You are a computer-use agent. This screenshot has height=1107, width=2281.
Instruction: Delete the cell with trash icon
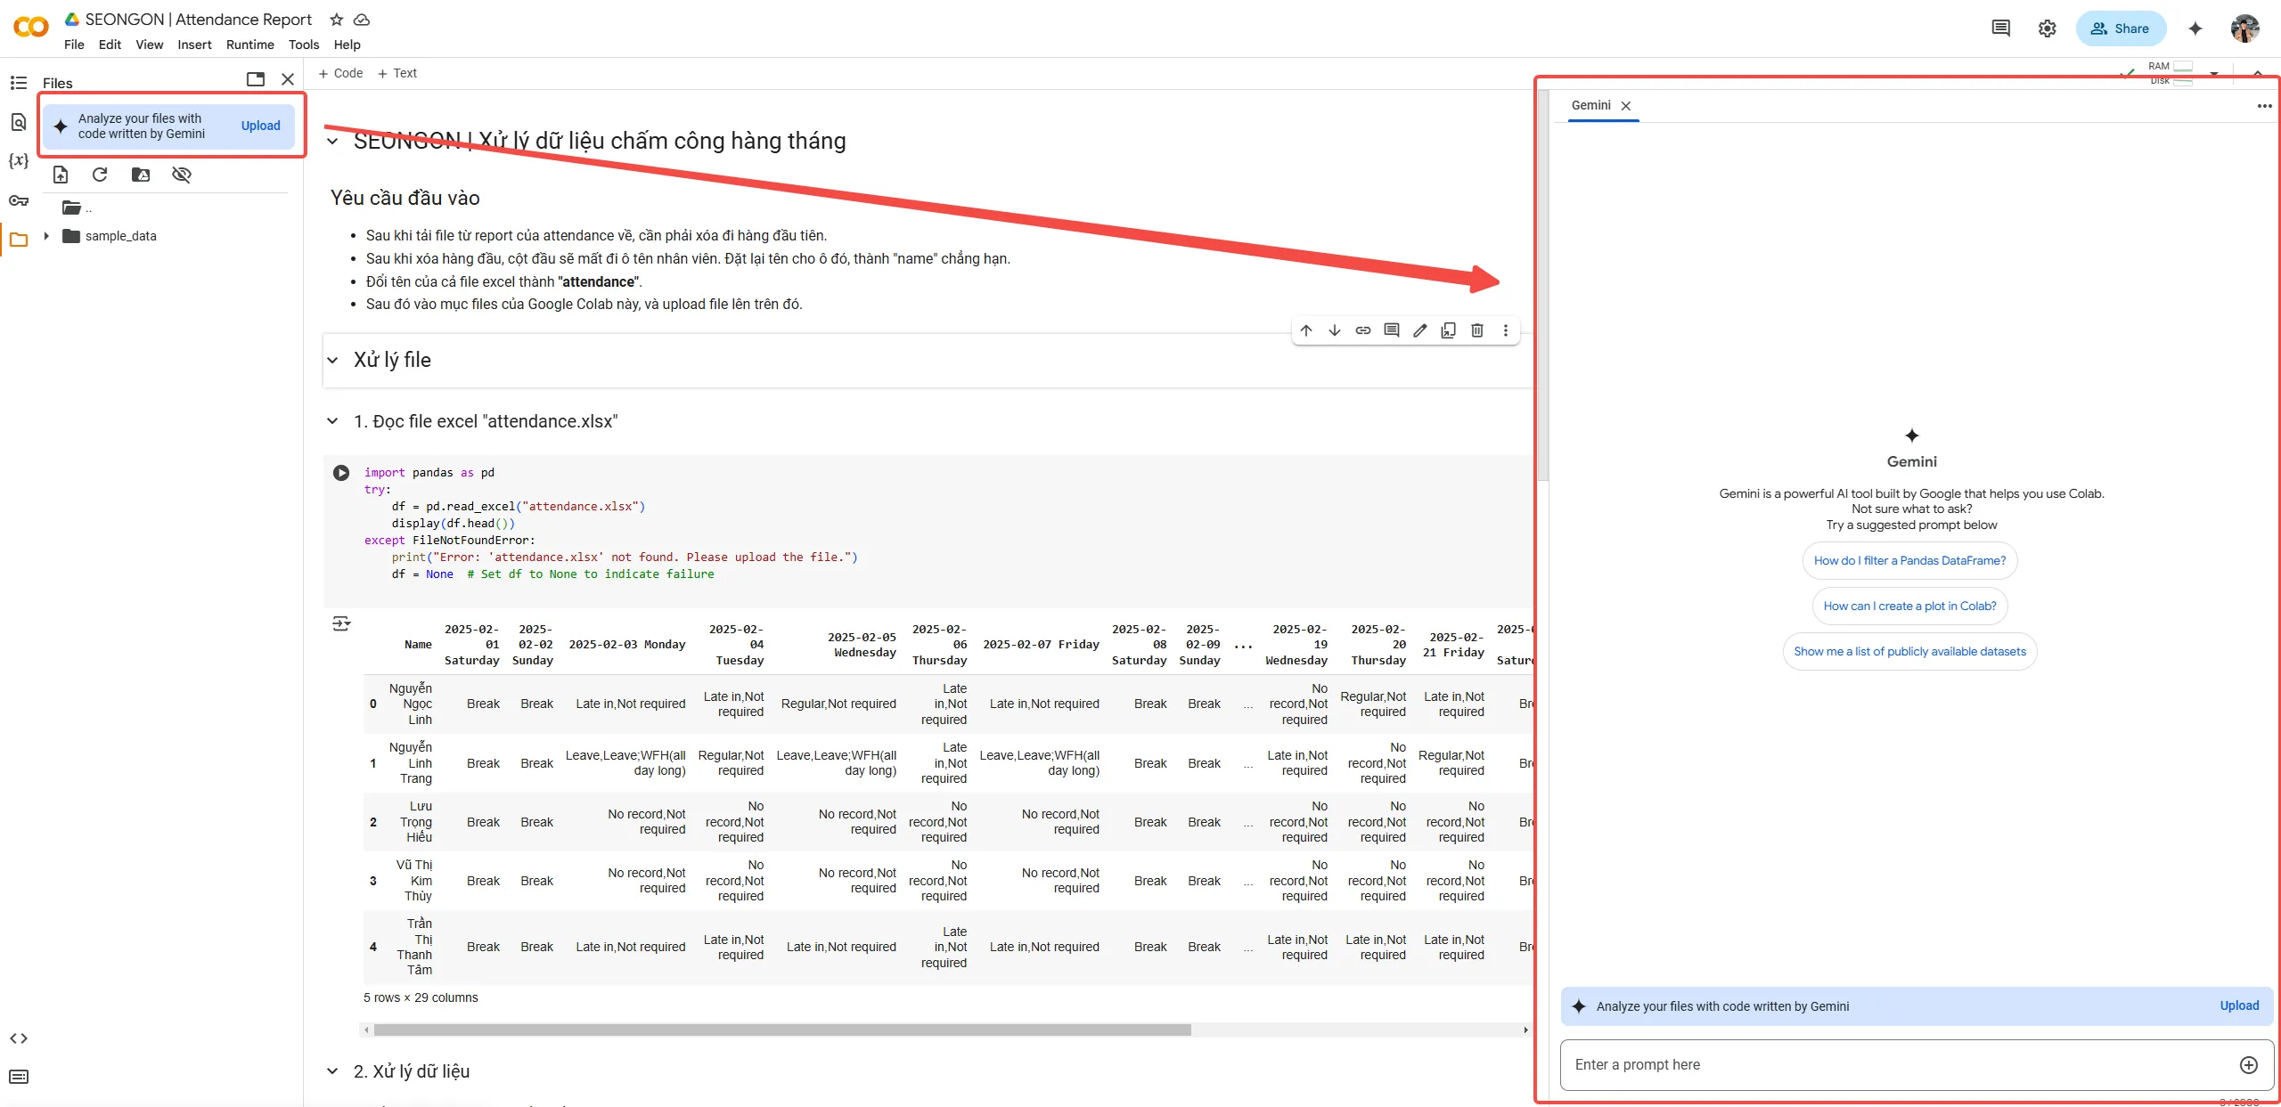click(1477, 330)
